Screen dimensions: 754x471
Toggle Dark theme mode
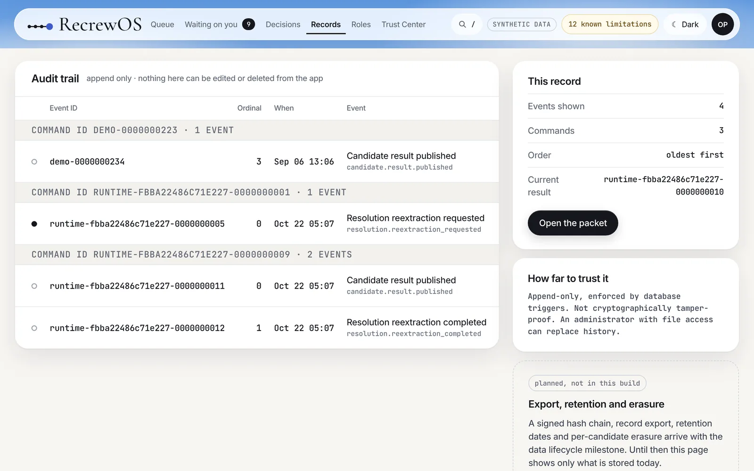tap(685, 24)
